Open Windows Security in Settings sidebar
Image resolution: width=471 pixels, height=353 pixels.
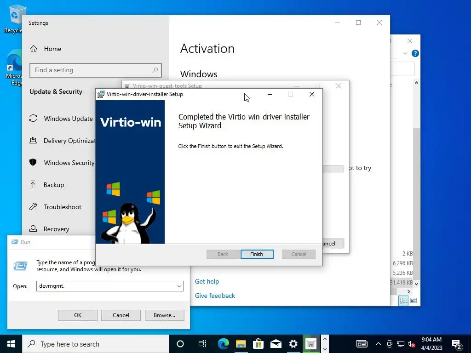[69, 163]
